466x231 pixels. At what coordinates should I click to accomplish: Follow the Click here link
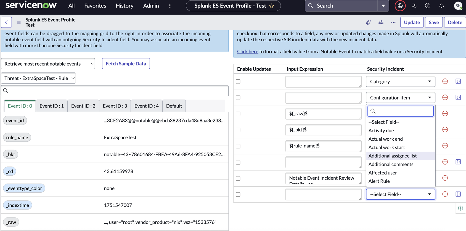point(248,52)
